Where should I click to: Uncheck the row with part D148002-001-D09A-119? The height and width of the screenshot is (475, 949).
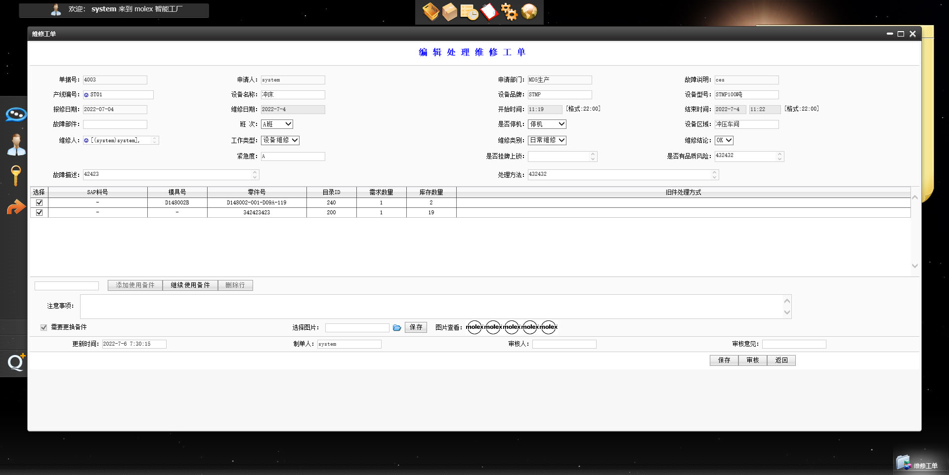pyautogui.click(x=40, y=202)
